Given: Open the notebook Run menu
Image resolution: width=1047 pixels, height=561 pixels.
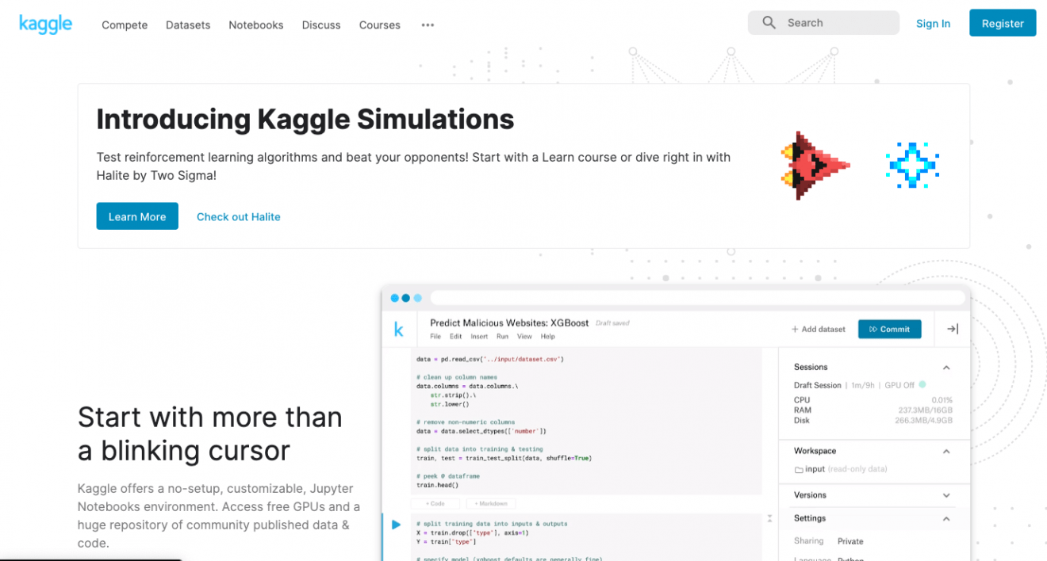Looking at the screenshot, I should 502,337.
